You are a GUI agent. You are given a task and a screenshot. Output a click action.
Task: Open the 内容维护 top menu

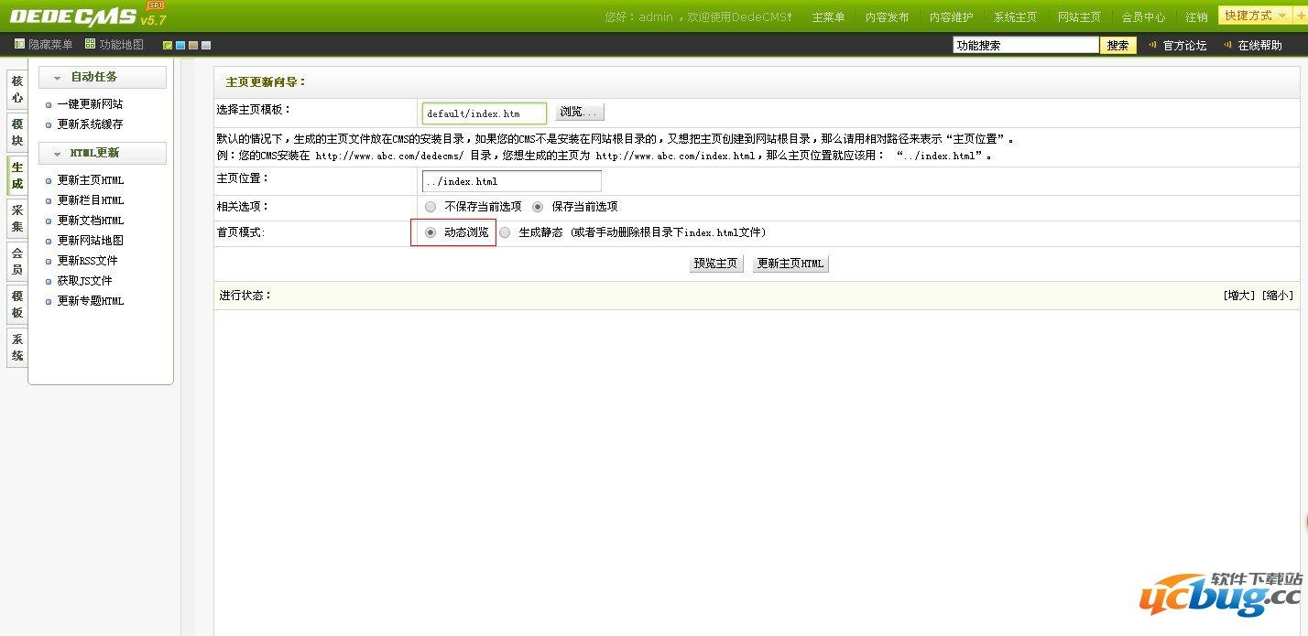click(x=951, y=16)
